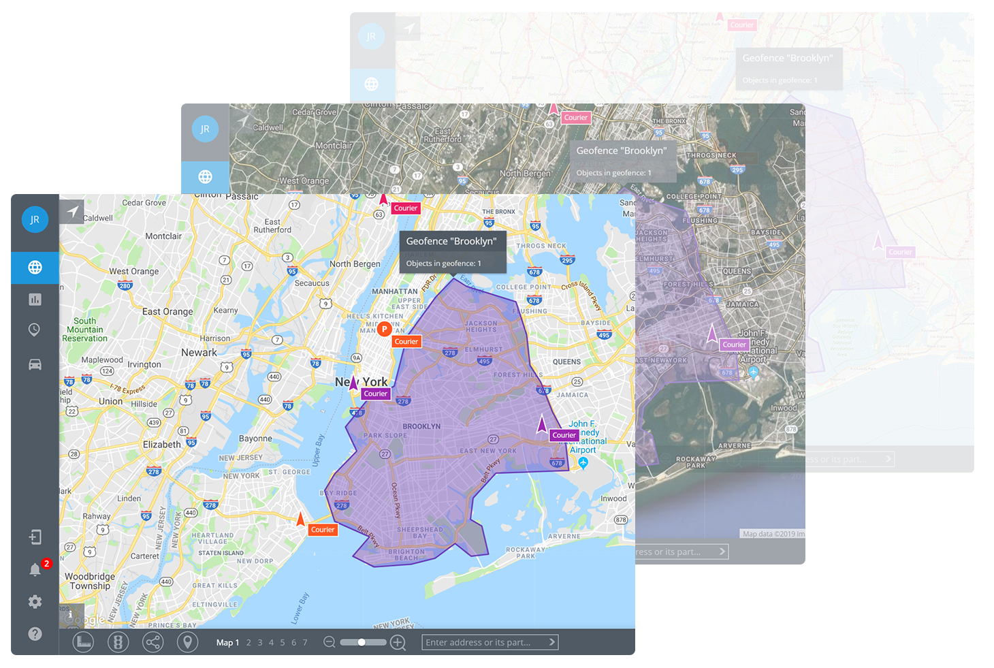Click purple Courier label near JFK airport
Image resolution: width=994 pixels, height=668 pixels.
tap(564, 435)
